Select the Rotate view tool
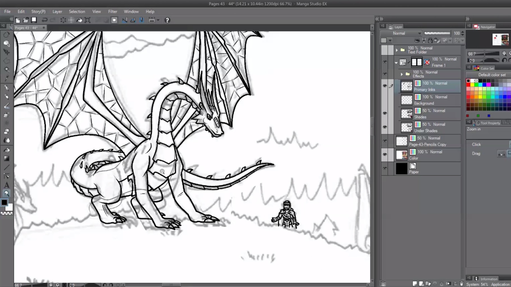511x287 pixels. tap(6, 35)
